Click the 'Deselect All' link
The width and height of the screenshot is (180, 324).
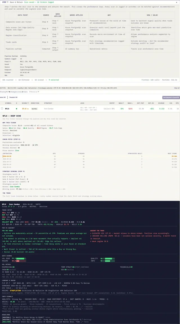point(13,97)
